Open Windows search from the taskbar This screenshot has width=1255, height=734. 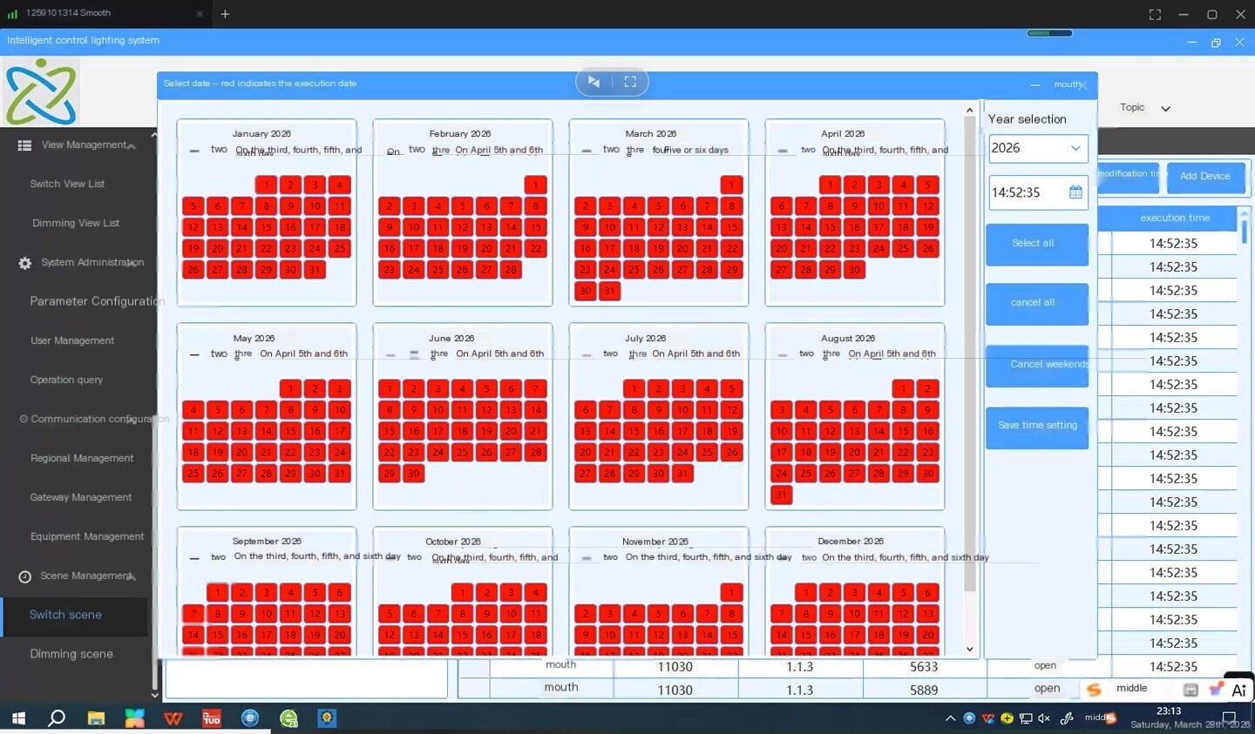57,718
